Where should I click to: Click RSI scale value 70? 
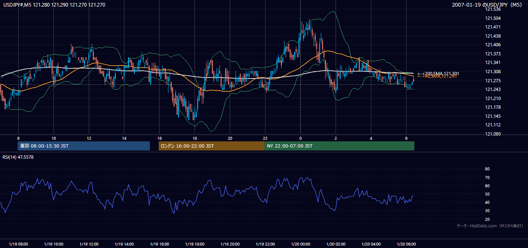click(x=487, y=177)
